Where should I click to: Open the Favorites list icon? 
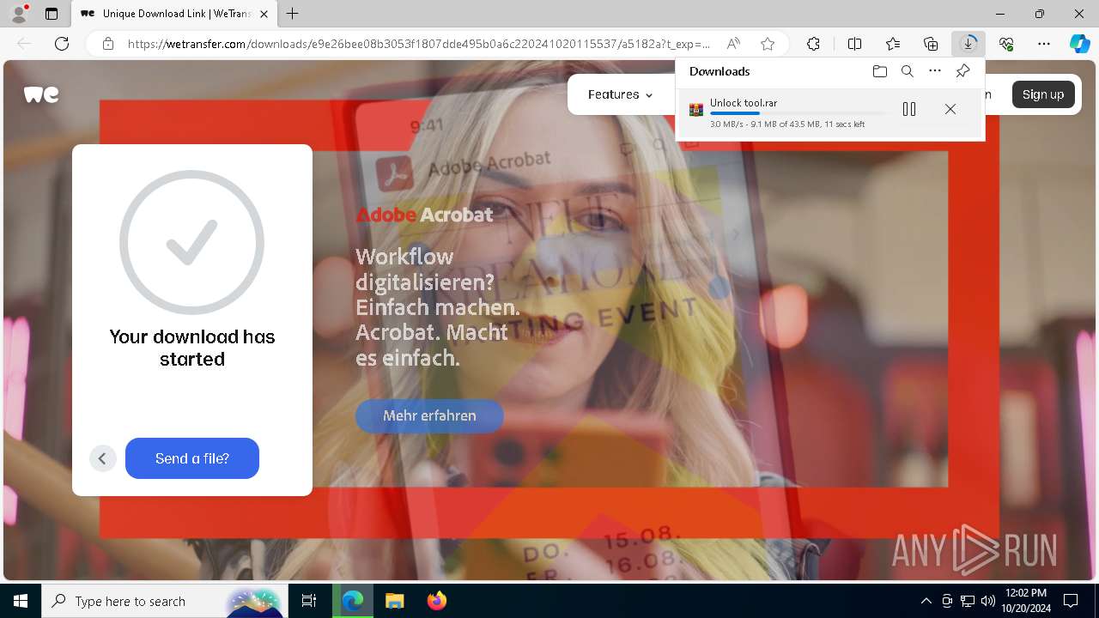point(893,44)
